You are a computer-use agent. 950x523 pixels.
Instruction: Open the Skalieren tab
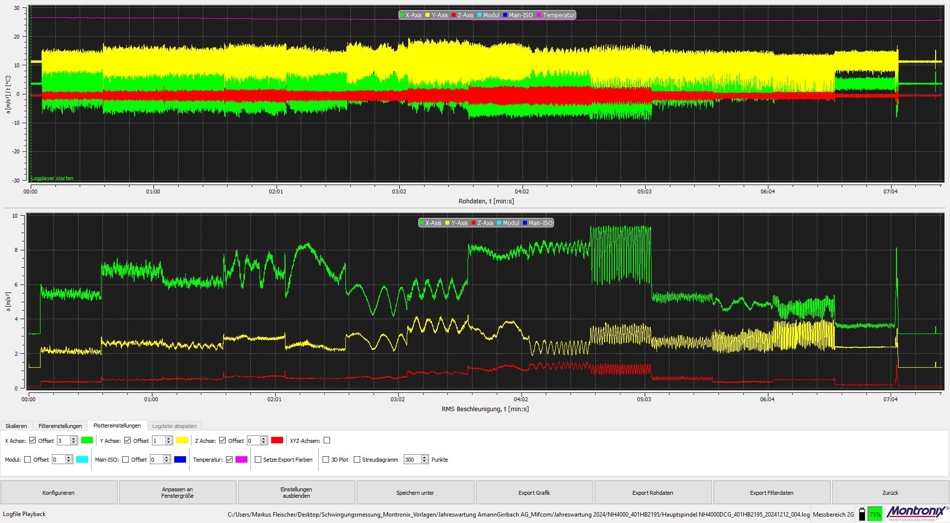coord(16,426)
